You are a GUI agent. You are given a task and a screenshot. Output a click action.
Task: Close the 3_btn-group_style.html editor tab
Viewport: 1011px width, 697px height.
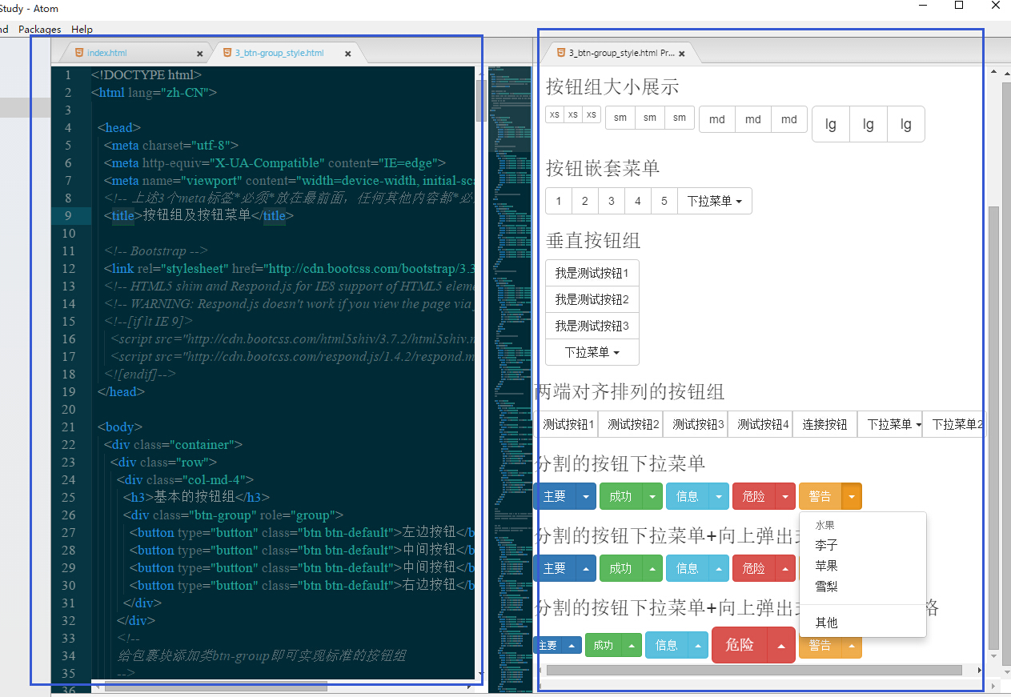pyautogui.click(x=347, y=54)
